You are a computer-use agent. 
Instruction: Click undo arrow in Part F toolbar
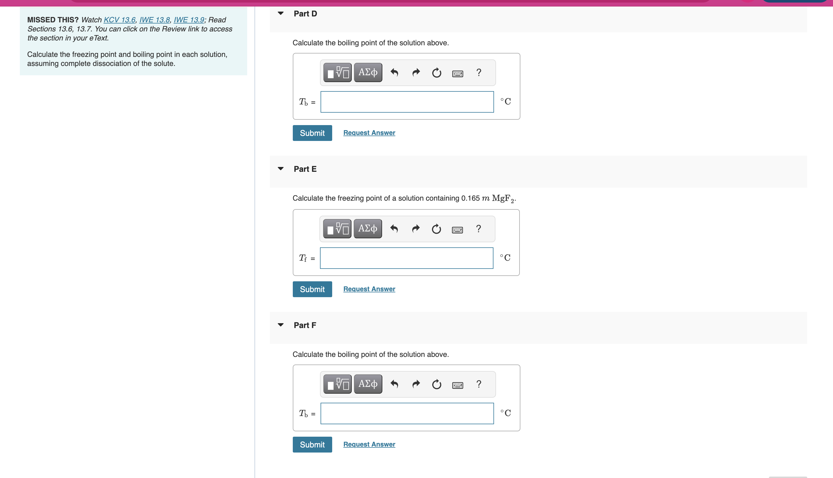coord(394,384)
